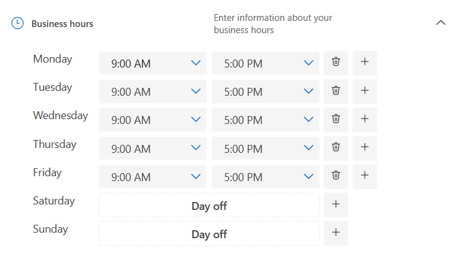This screenshot has width=451, height=256.
Task: Add extra time slot for Friday
Action: pyautogui.click(x=364, y=176)
